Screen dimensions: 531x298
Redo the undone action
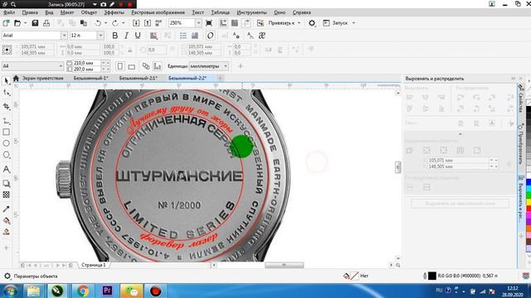[x=115, y=23]
